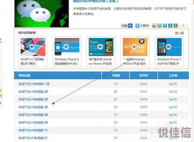Share to QQ Zone star icon

pyautogui.click(x=159, y=25)
